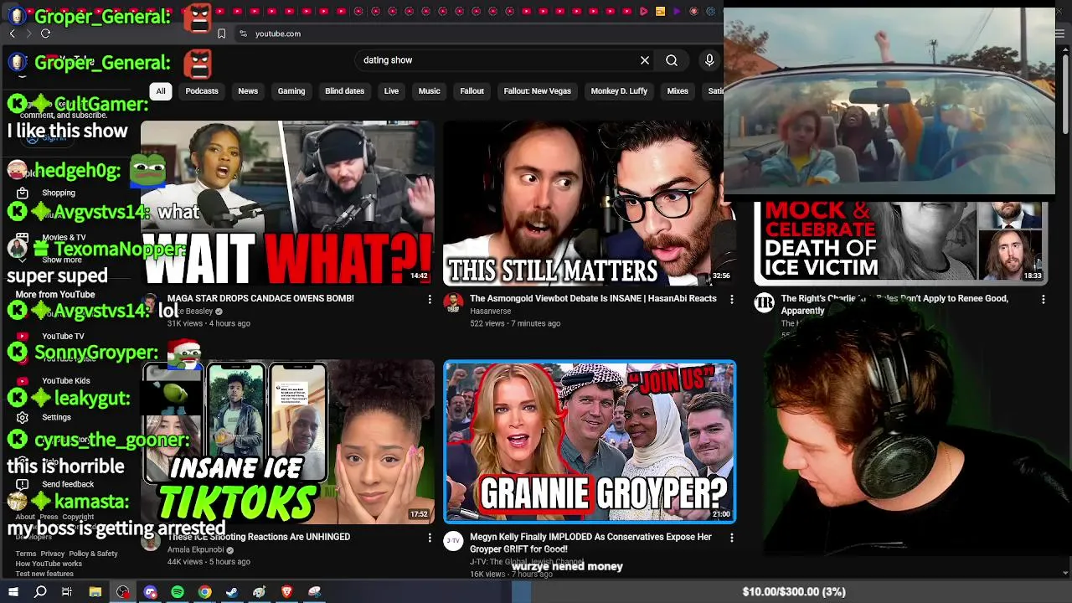
Task: Open the IR channel avatar
Action: click(764, 303)
